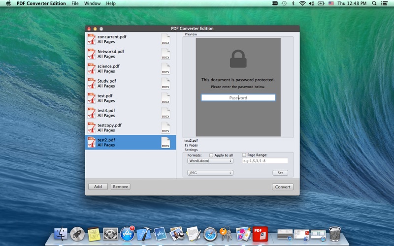Select test.pdf in the file list

click(x=131, y=98)
